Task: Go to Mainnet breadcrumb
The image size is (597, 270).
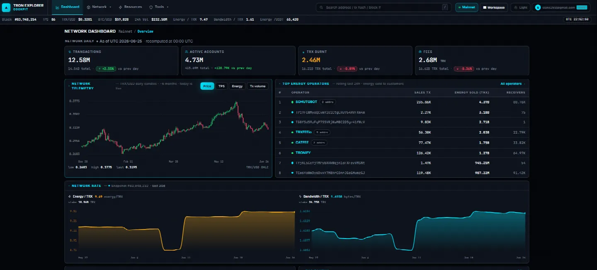Action: tap(125, 31)
